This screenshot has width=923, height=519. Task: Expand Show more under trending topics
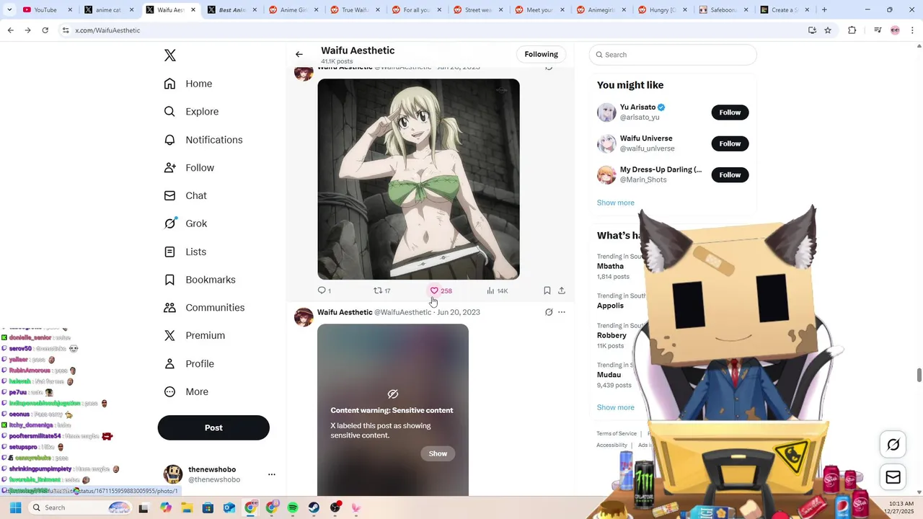pos(615,407)
